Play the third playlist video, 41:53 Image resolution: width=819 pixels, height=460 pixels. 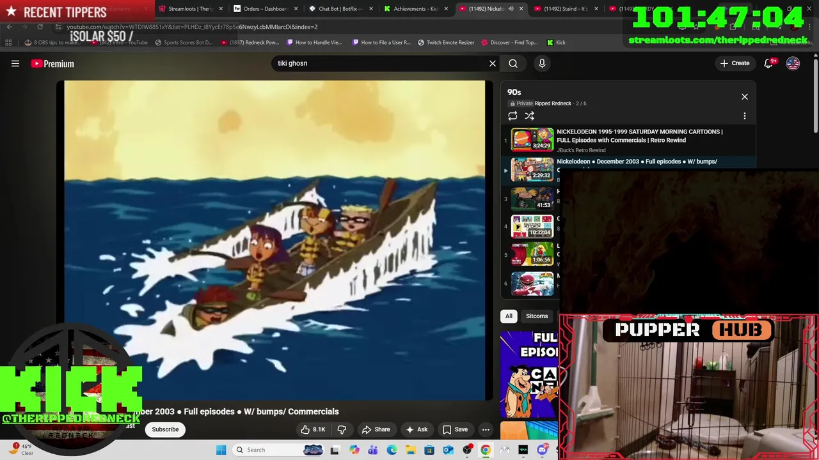tap(532, 198)
